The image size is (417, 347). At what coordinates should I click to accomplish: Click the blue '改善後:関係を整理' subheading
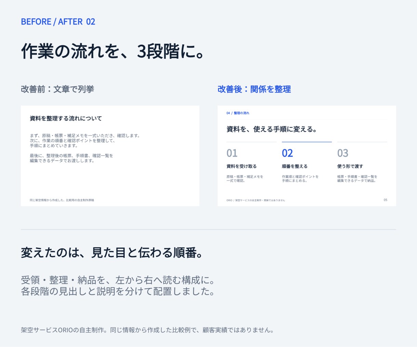(254, 89)
